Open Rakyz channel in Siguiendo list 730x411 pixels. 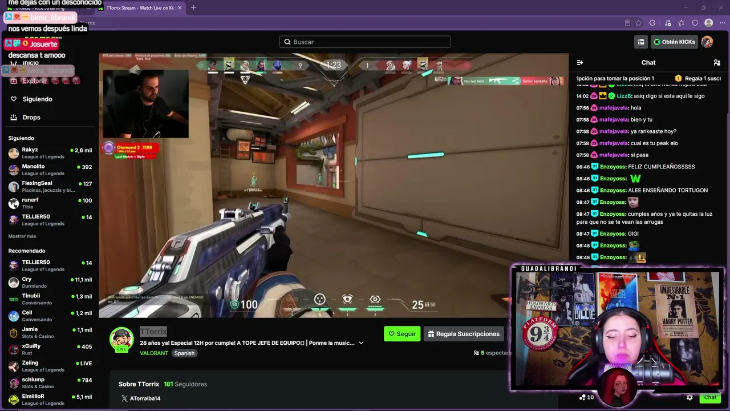tap(50, 153)
